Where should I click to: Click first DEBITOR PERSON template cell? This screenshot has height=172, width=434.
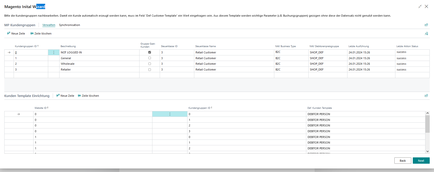[366, 114]
